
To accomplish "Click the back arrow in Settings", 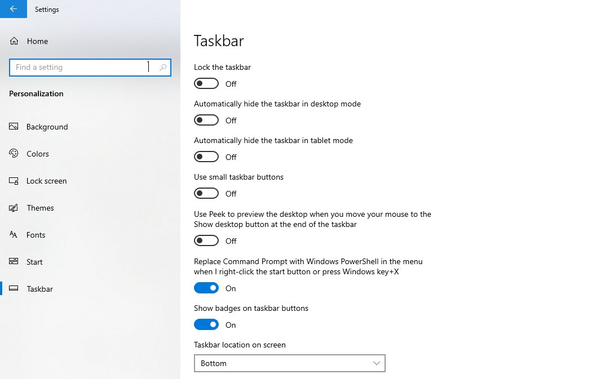I will 14,9.
